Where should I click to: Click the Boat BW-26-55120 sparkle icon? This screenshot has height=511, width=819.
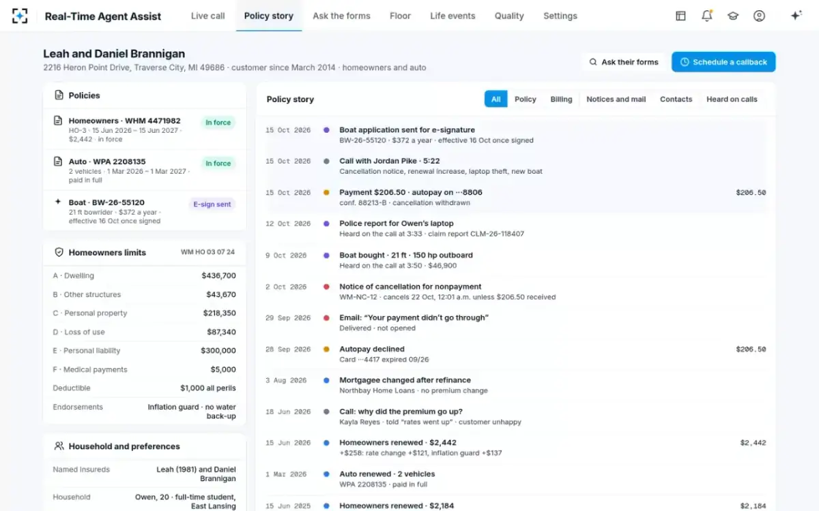point(58,202)
